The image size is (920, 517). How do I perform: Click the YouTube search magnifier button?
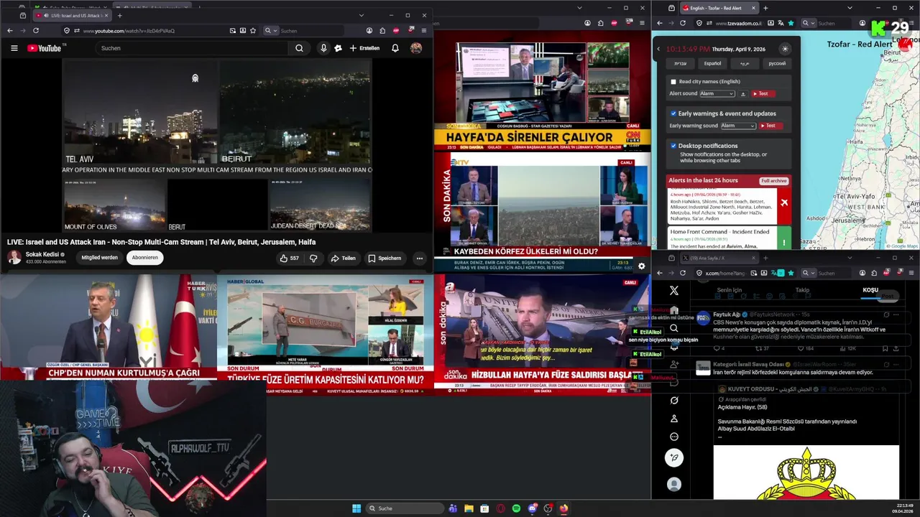click(x=299, y=48)
